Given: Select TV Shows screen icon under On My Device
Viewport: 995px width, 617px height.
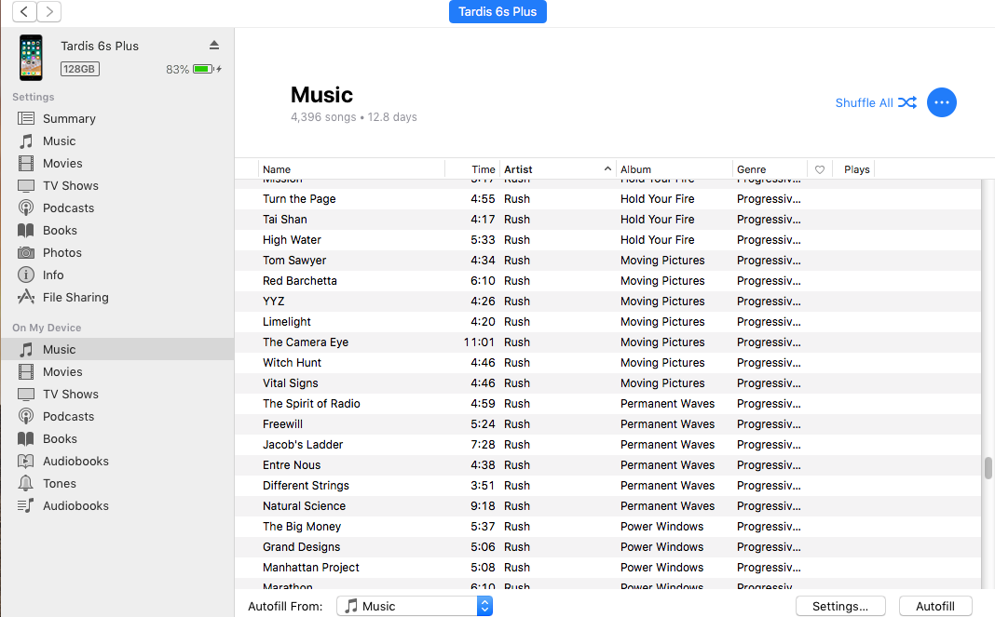Looking at the screenshot, I should 26,394.
